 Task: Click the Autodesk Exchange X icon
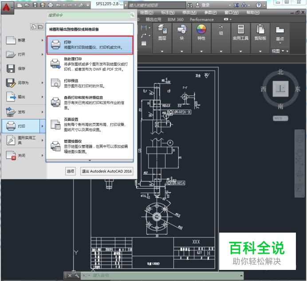236,5
